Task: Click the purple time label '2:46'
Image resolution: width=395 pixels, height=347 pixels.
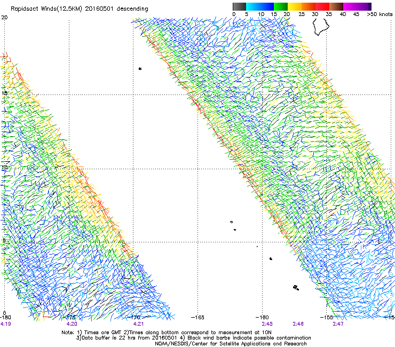Action: coord(298,324)
